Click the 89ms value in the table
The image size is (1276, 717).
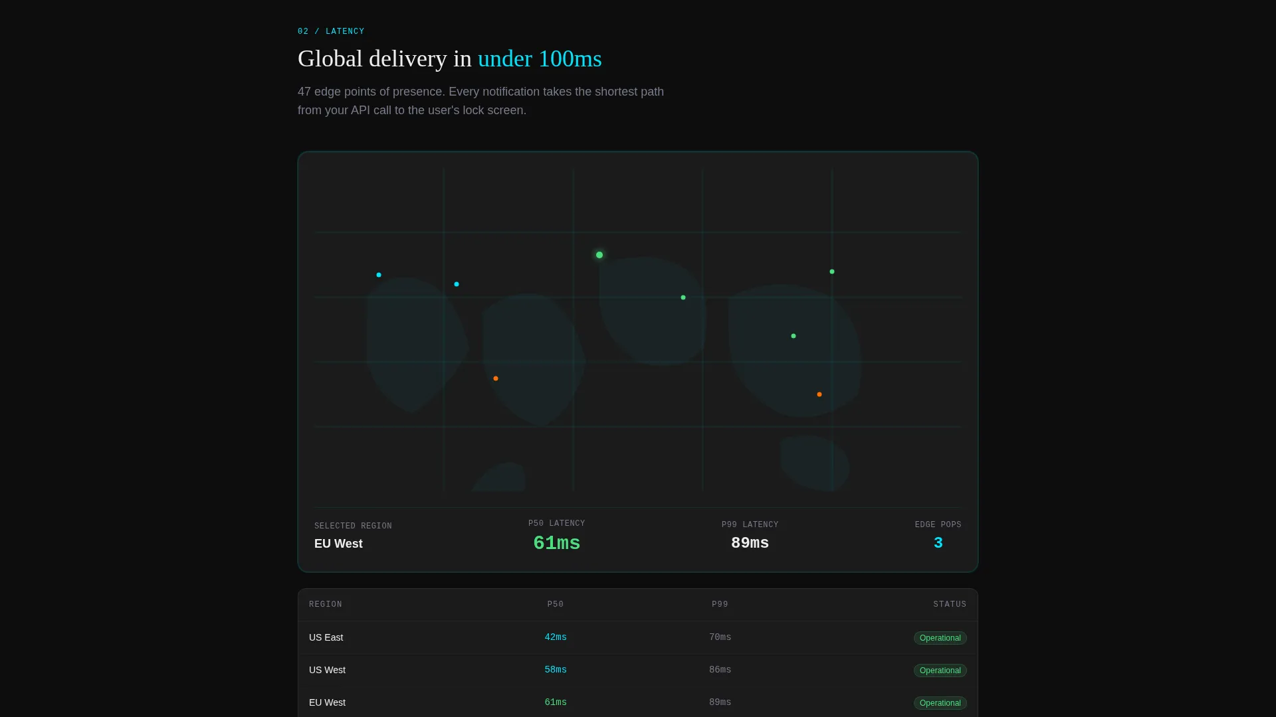click(720, 702)
